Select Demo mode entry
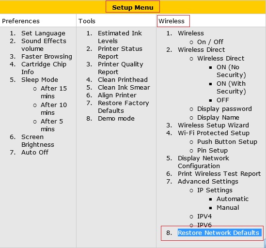 tap(116, 118)
